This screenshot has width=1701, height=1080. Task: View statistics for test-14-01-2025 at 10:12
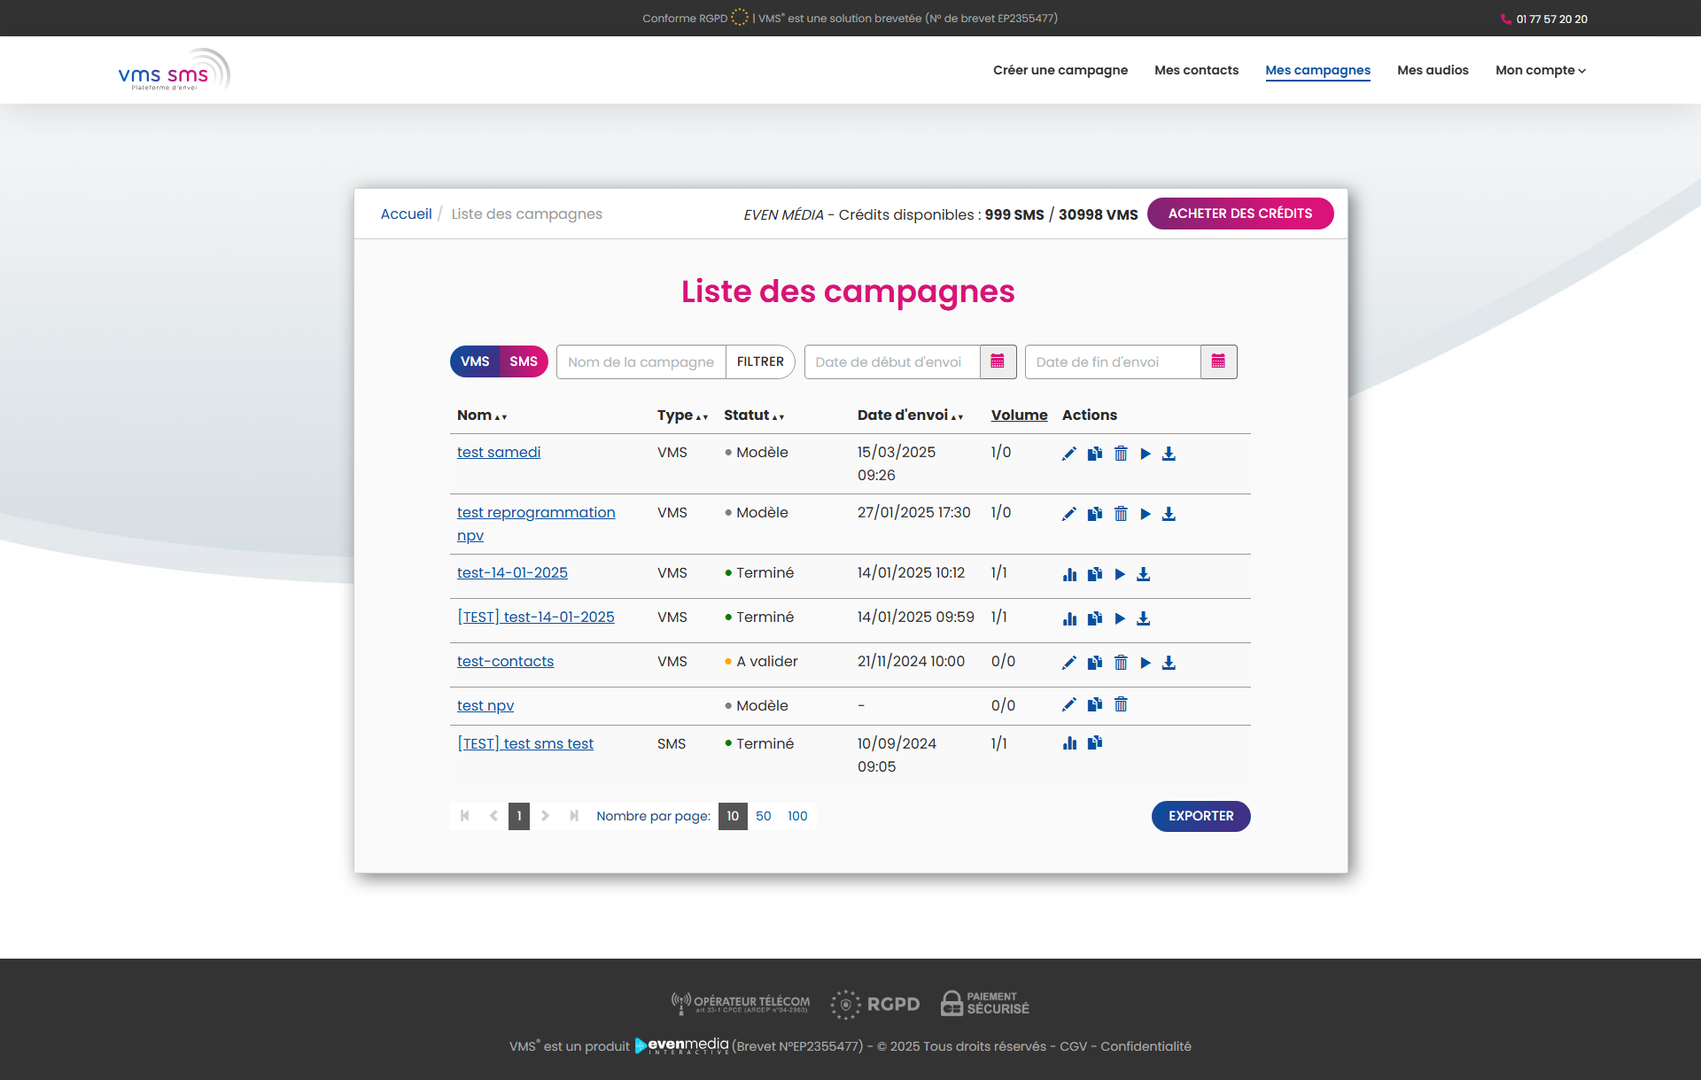point(1069,574)
